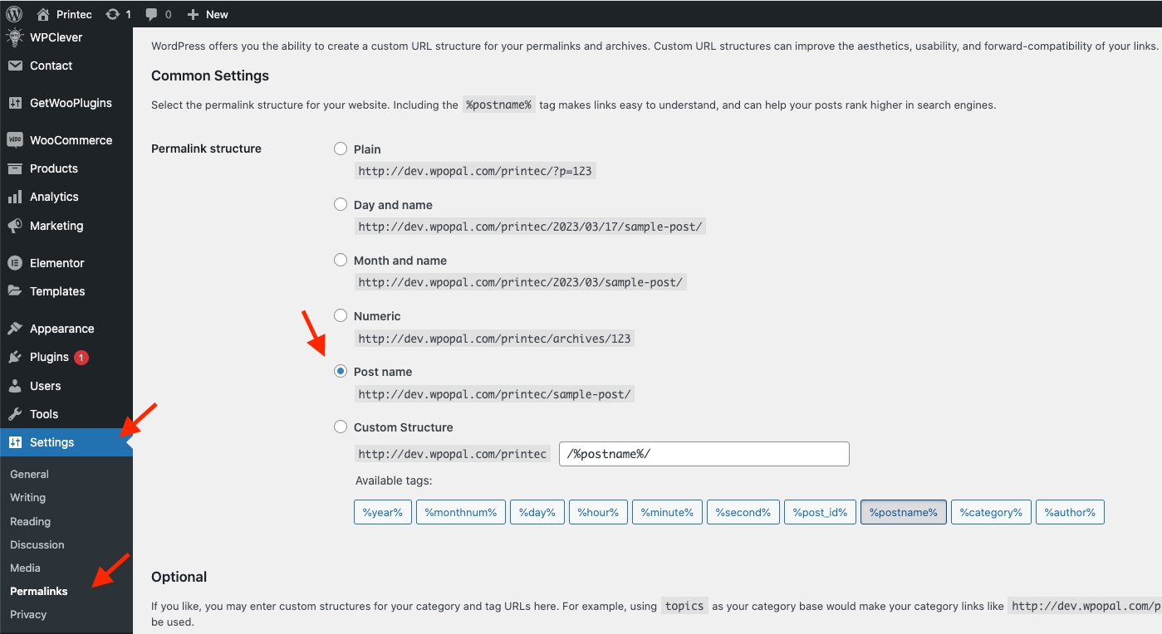Select the Numeric permalink radio button
The width and height of the screenshot is (1162, 634).
pos(341,316)
